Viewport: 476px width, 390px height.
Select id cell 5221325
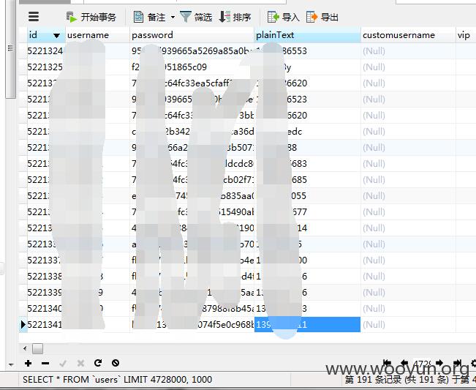point(45,67)
